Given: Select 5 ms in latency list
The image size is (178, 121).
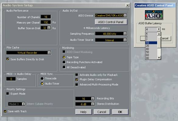Looking at the screenshot, I should (151, 36).
